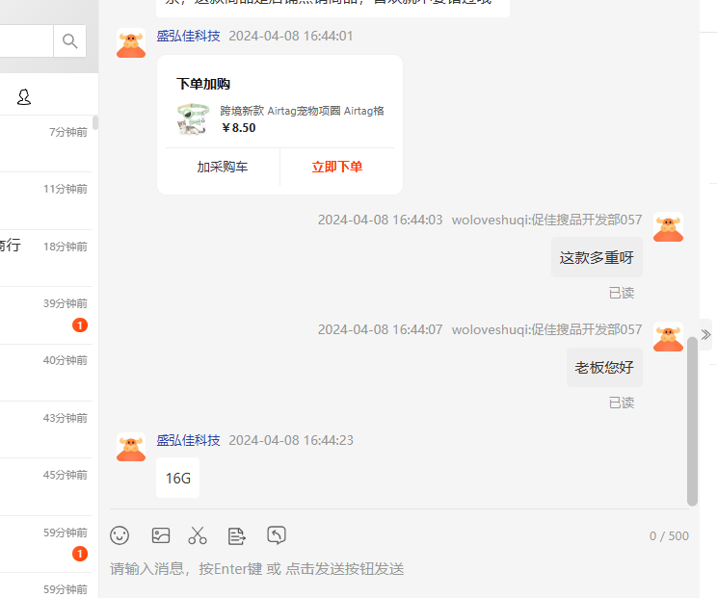Click the 盛弘佳科技 avatar beside 16G message
Screen dimensions: 717x598
pos(131,447)
